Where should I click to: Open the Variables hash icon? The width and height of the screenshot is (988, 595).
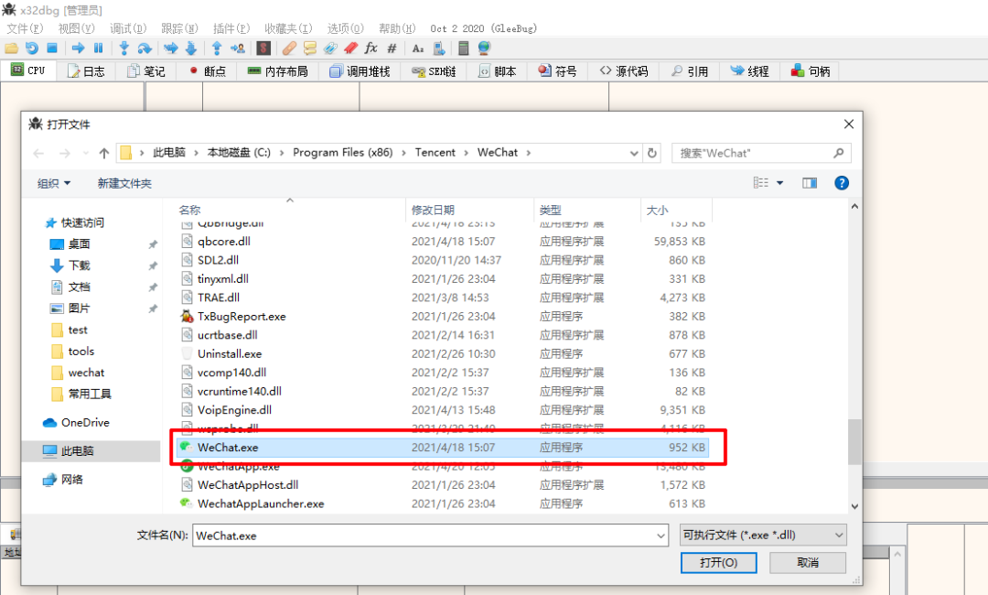[392, 48]
